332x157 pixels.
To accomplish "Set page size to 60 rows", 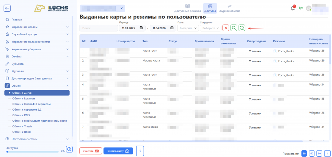I will (312, 153).
